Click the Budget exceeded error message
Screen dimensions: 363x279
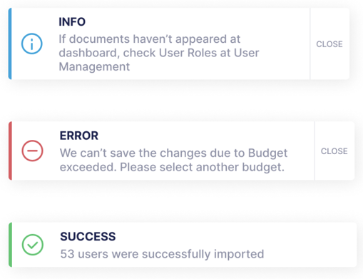click(173, 160)
